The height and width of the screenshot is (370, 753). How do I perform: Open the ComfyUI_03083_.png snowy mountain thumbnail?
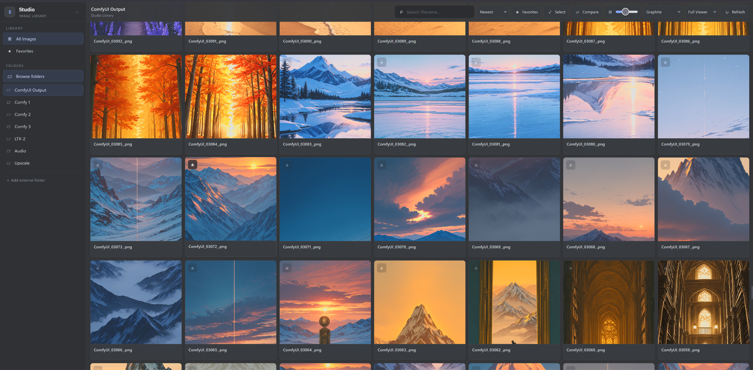pyautogui.click(x=325, y=96)
